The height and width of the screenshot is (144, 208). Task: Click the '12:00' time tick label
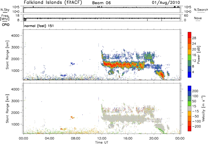tap(102, 139)
